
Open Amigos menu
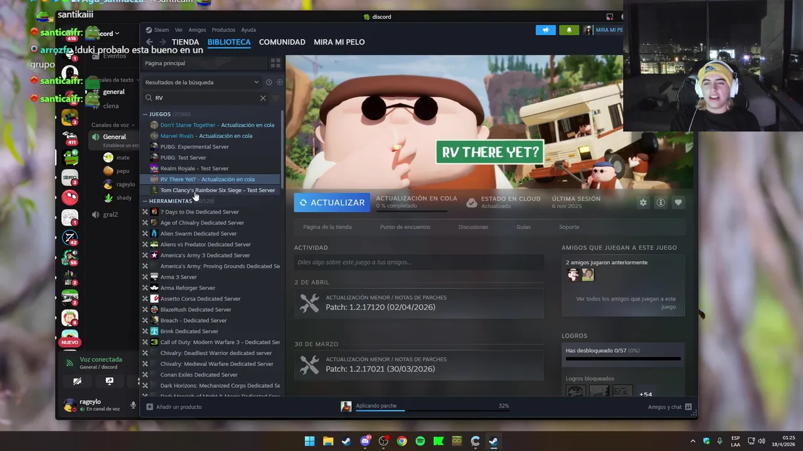[197, 29]
